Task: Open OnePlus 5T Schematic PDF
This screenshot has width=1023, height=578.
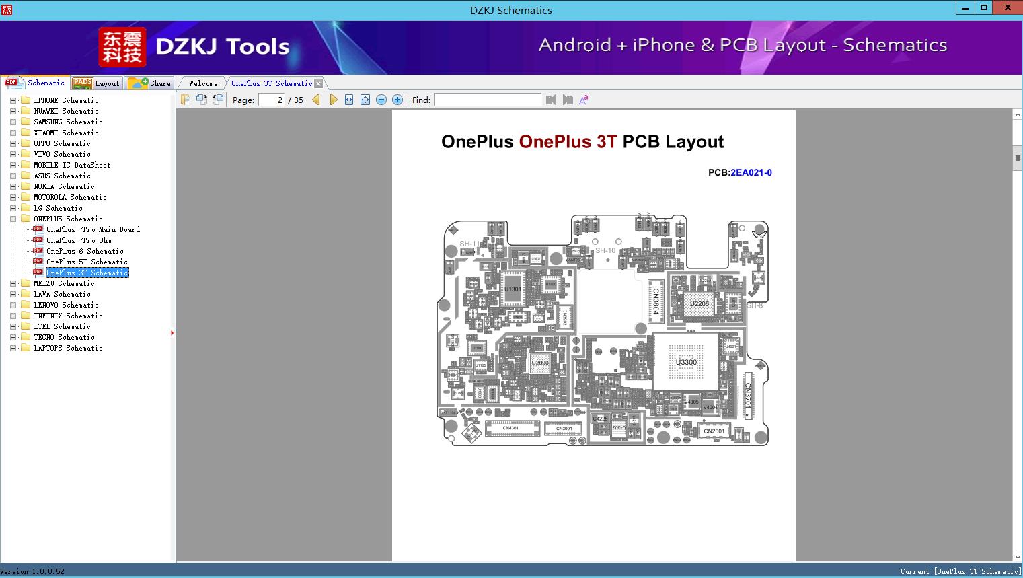Action: pos(87,262)
